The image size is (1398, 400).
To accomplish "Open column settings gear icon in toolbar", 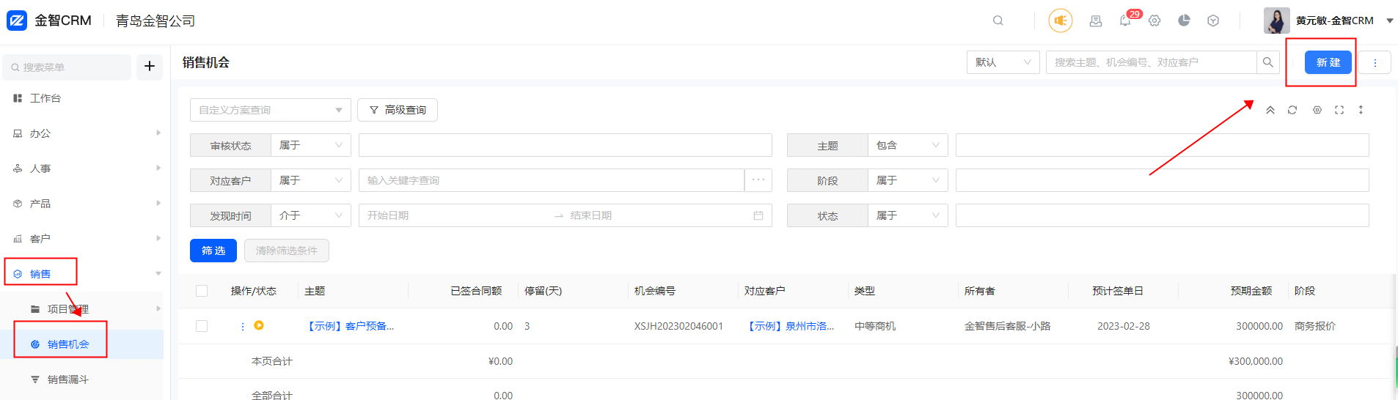I will pos(1317,110).
